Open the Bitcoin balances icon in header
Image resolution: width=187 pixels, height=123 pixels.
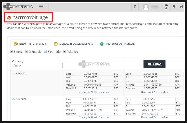135,7
